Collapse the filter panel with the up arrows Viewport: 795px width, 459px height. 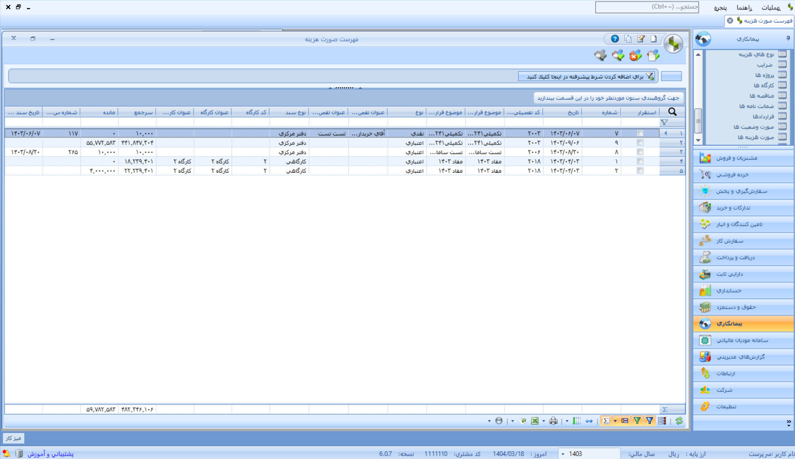pos(344,88)
